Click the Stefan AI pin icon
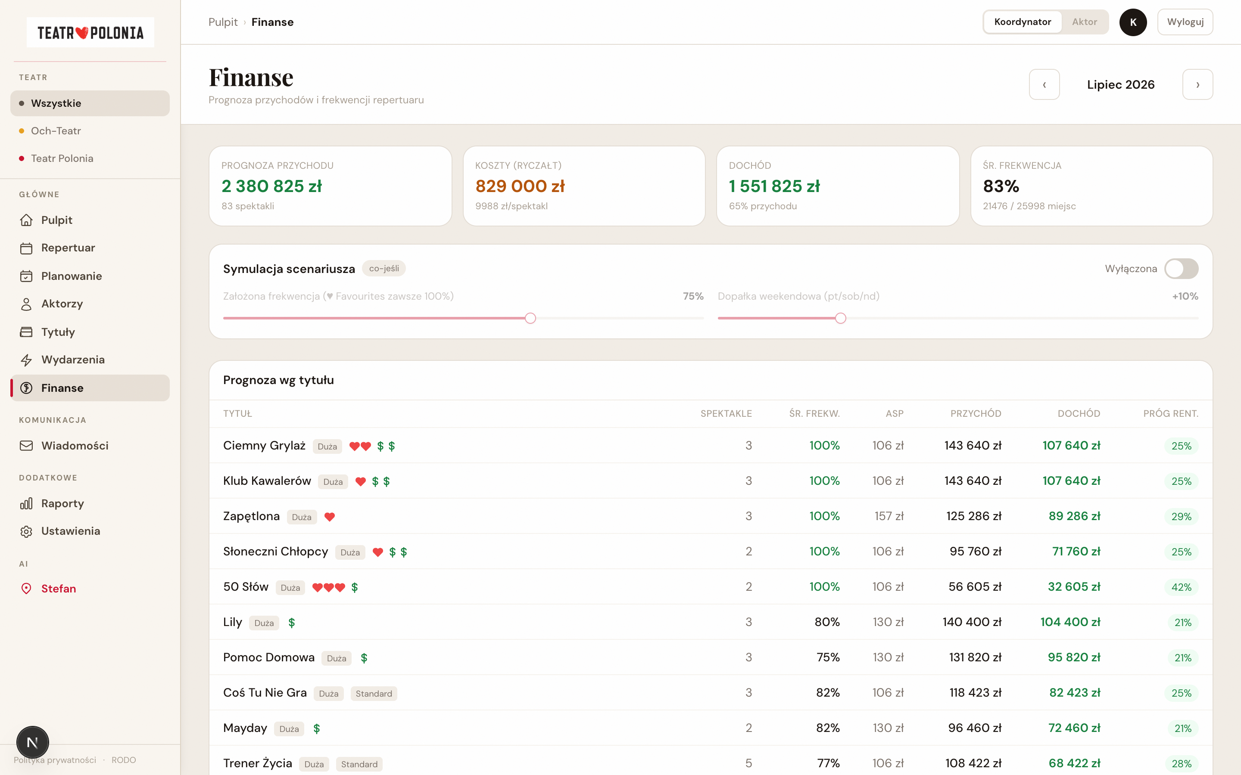Image resolution: width=1241 pixels, height=775 pixels. (26, 589)
